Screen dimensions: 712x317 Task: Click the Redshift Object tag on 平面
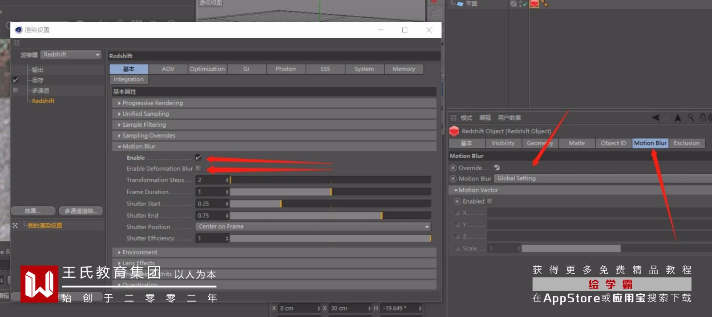534,4
